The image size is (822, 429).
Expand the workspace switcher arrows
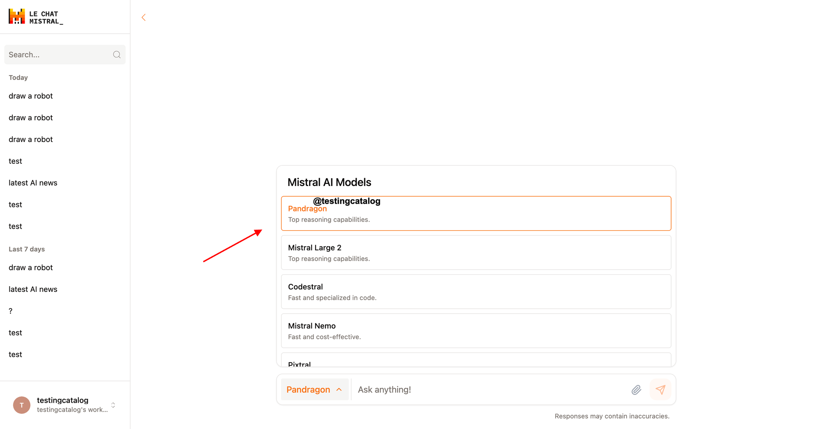(x=113, y=405)
